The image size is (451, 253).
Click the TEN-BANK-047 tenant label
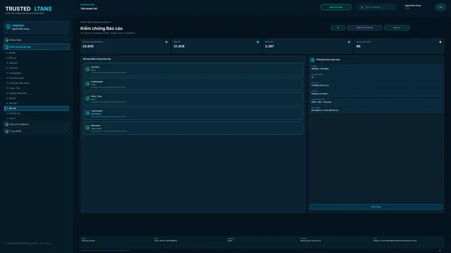89,9
